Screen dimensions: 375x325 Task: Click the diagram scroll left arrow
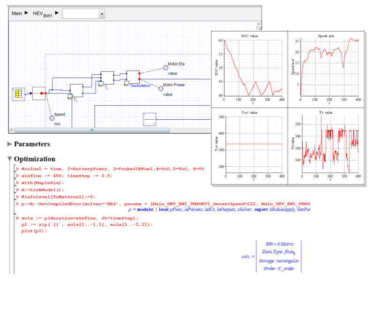(x=12, y=130)
